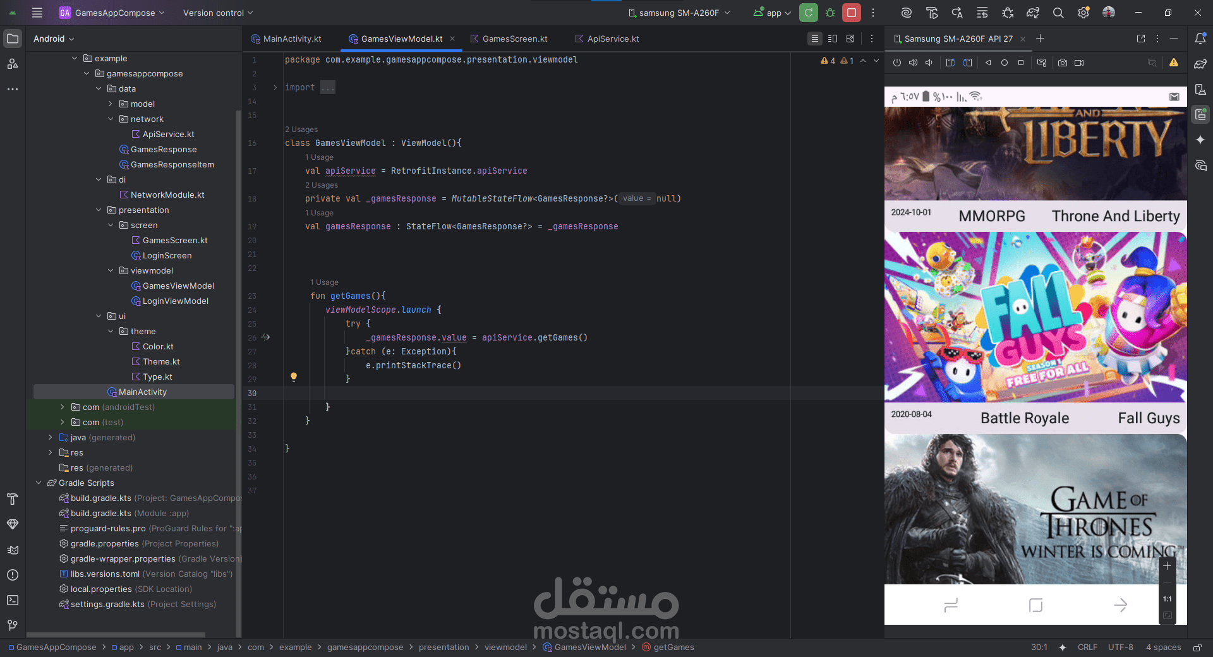Take a device screenshot with camera icon
Screen dimensions: 1213x657
(1063, 63)
